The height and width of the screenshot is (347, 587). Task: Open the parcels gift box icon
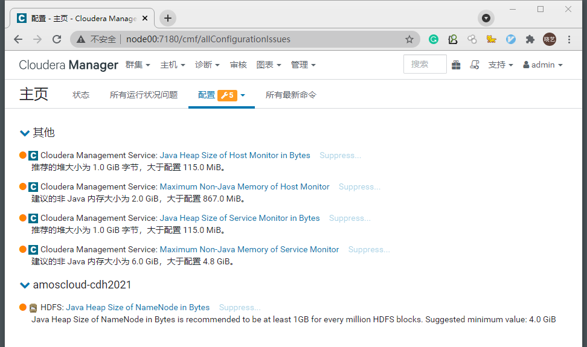pos(456,65)
